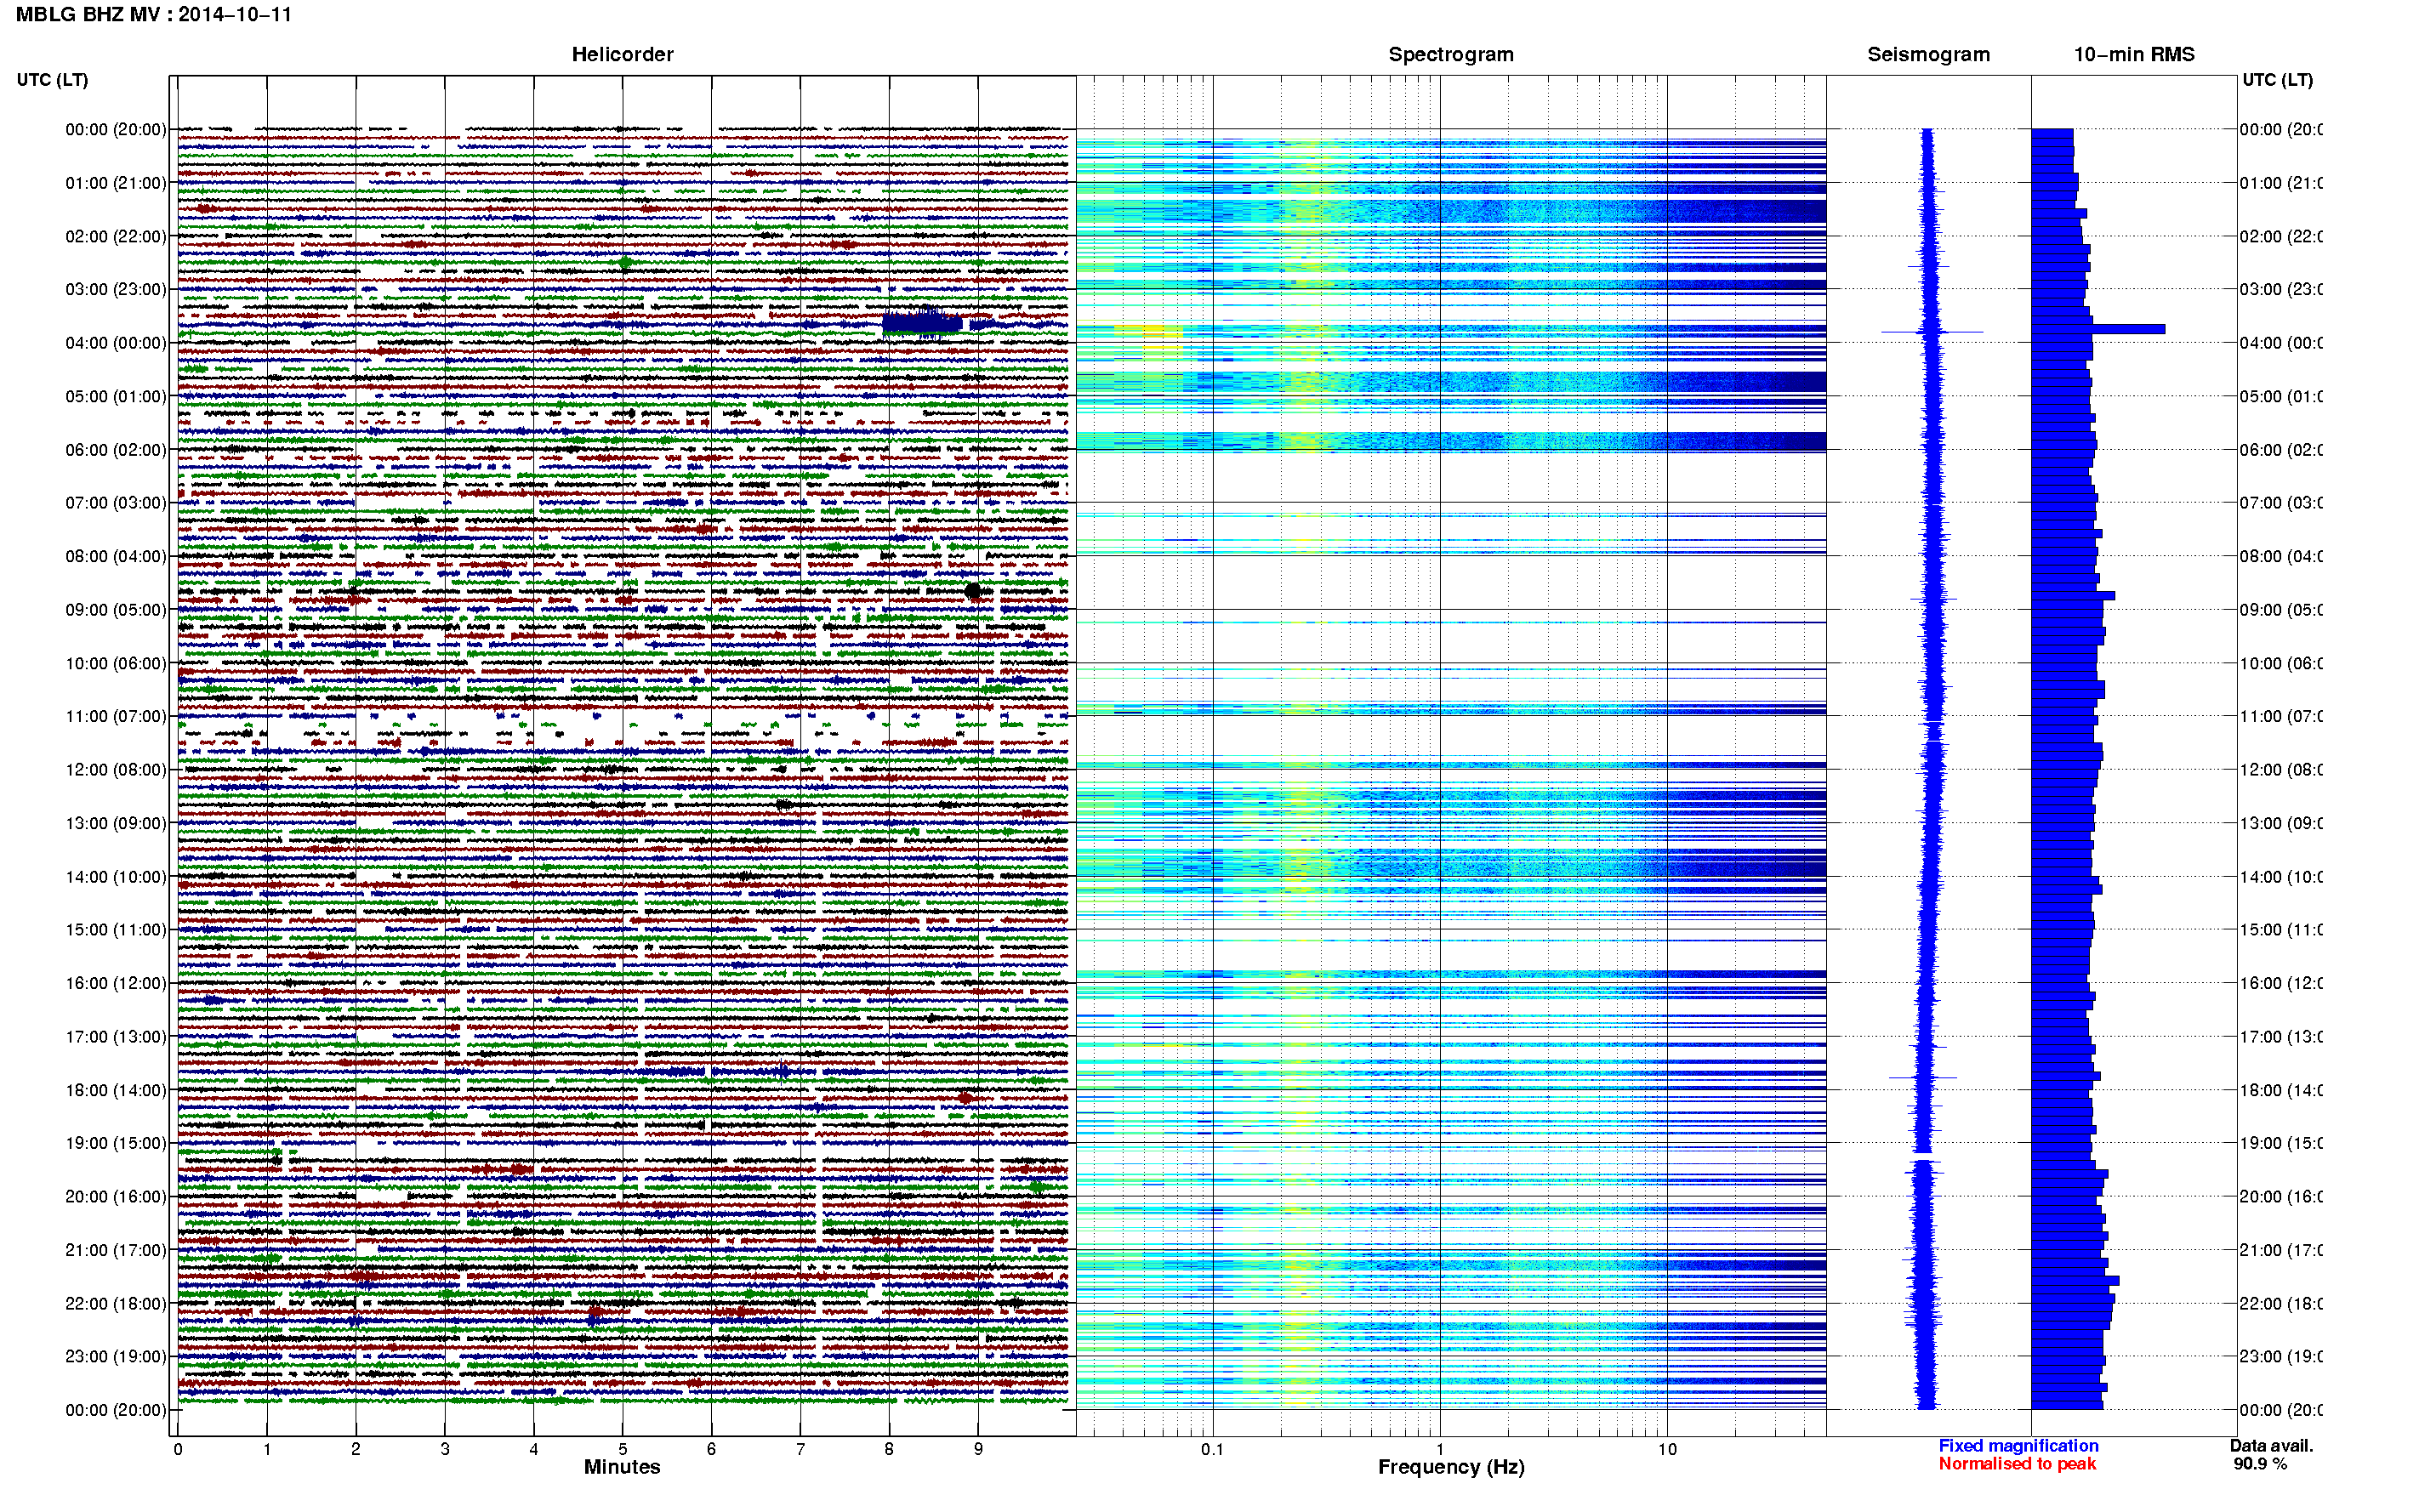The image size is (2419, 1512).
Task: Click the '9' minutes tick label
Action: (x=978, y=1449)
